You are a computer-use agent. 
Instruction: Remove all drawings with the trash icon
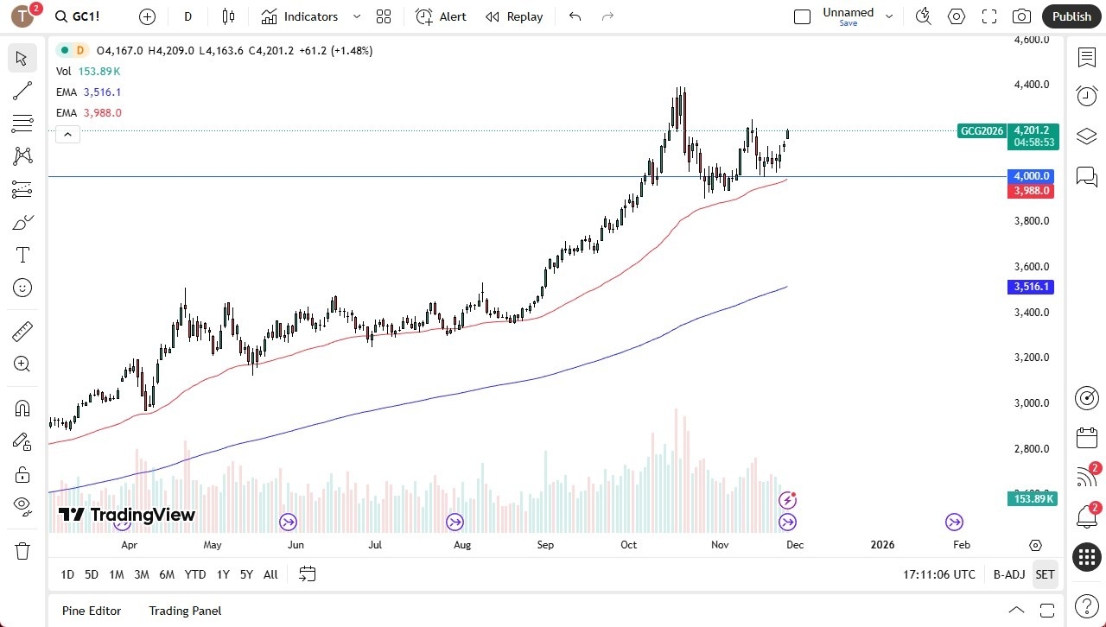(x=22, y=550)
